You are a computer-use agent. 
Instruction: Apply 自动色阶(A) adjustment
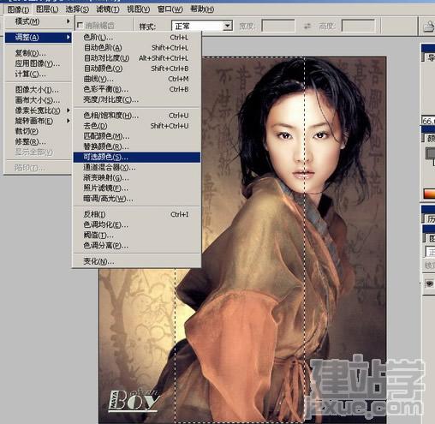point(137,48)
